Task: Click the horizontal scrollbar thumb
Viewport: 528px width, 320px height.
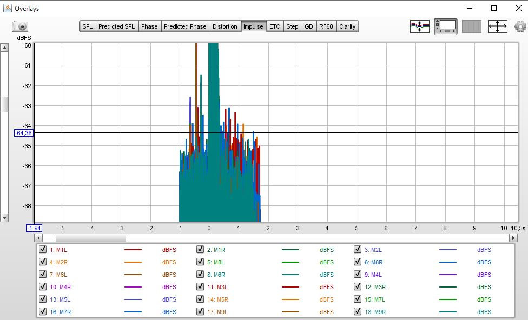Action: click(x=90, y=238)
